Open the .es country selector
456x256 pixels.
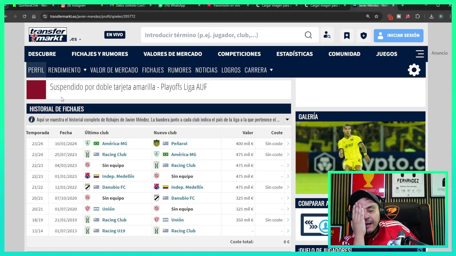click(76, 39)
